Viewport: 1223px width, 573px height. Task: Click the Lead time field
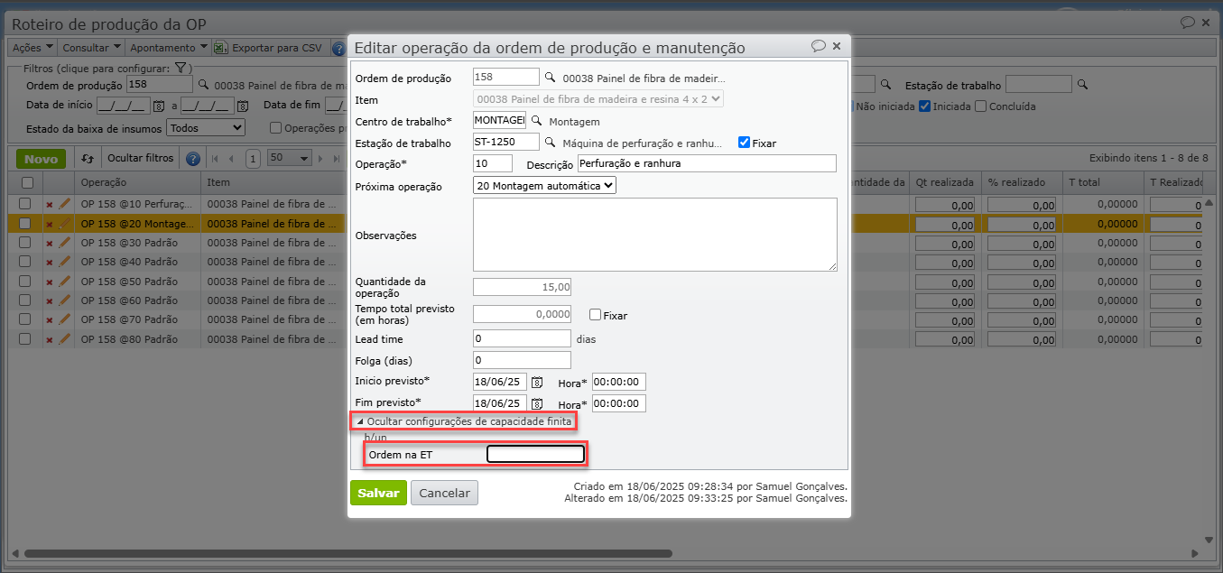pyautogui.click(x=522, y=338)
